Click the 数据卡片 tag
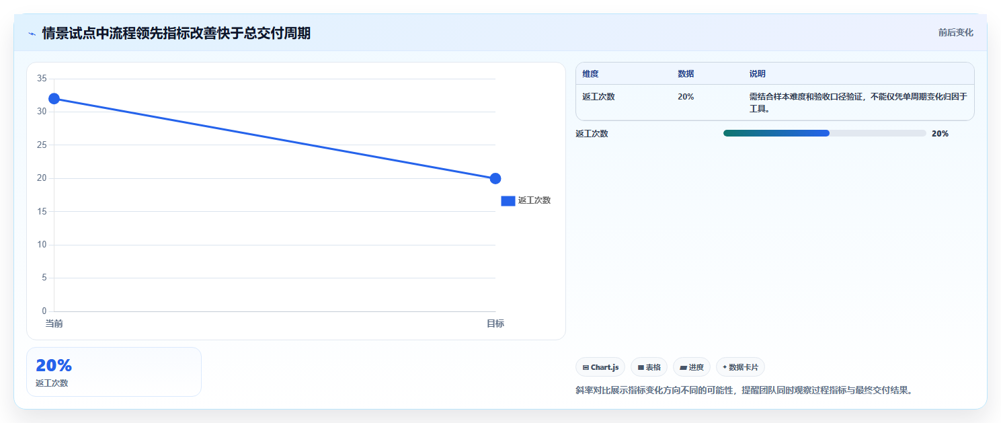This screenshot has height=423, width=1001. click(740, 367)
